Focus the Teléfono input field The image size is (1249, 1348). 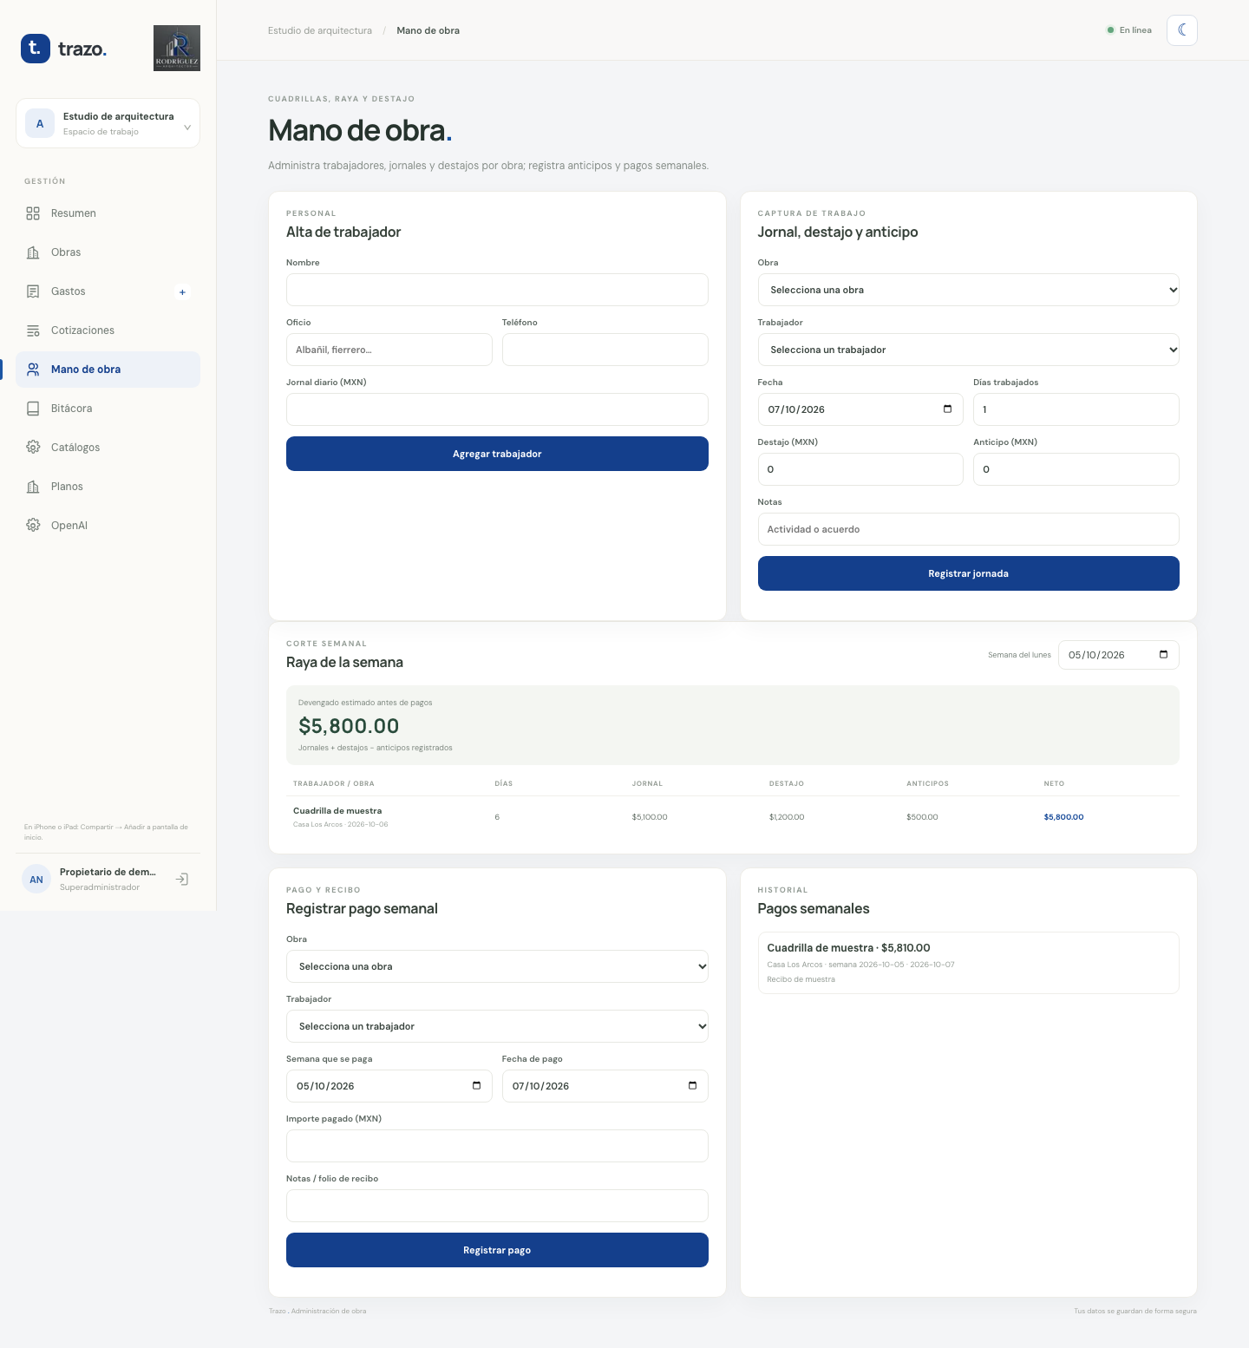coord(605,350)
